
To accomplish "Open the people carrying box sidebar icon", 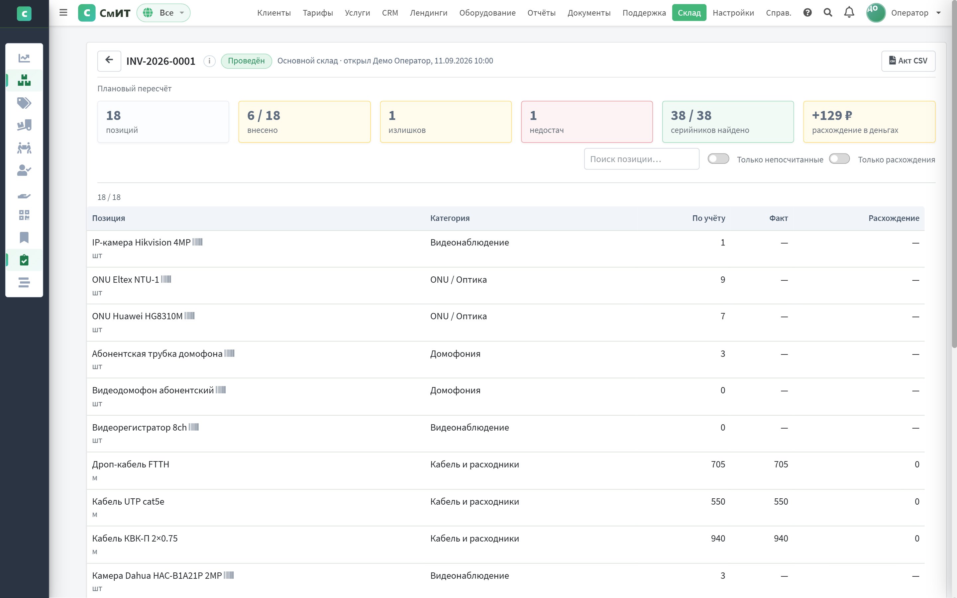I will coord(24,148).
